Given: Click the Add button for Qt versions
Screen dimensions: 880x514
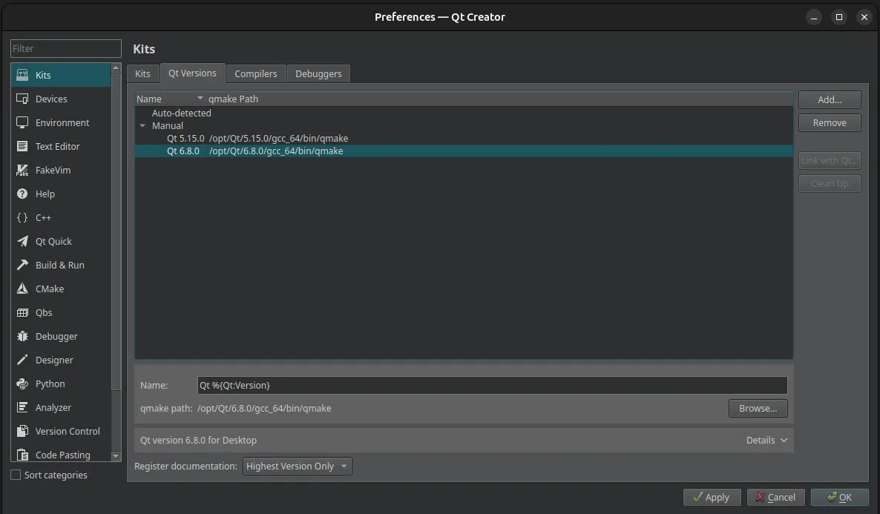Looking at the screenshot, I should click(829, 99).
